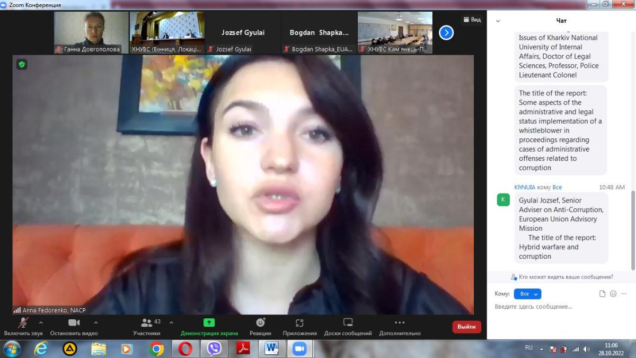The height and width of the screenshot is (358, 636).
Task: Click the 10:48 AM message timestamp
Action: [x=612, y=187]
